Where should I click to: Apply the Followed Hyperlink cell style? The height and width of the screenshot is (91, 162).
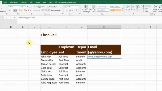[x=115, y=7]
